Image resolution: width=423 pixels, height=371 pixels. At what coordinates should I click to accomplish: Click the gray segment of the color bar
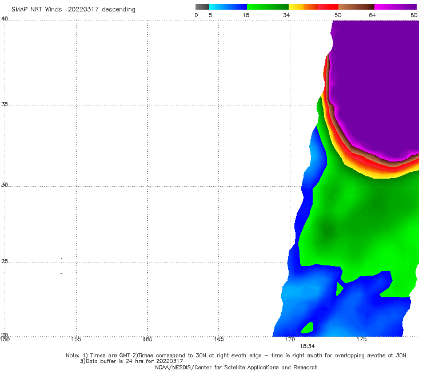click(202, 7)
